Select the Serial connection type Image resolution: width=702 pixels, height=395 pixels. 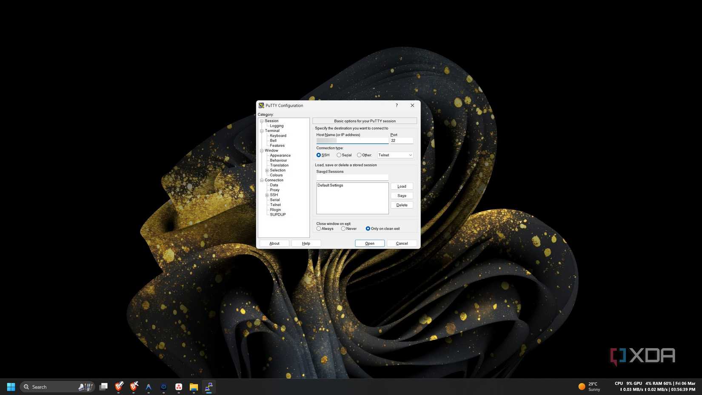(339, 155)
